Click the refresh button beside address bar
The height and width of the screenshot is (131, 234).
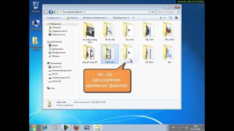point(153,12)
